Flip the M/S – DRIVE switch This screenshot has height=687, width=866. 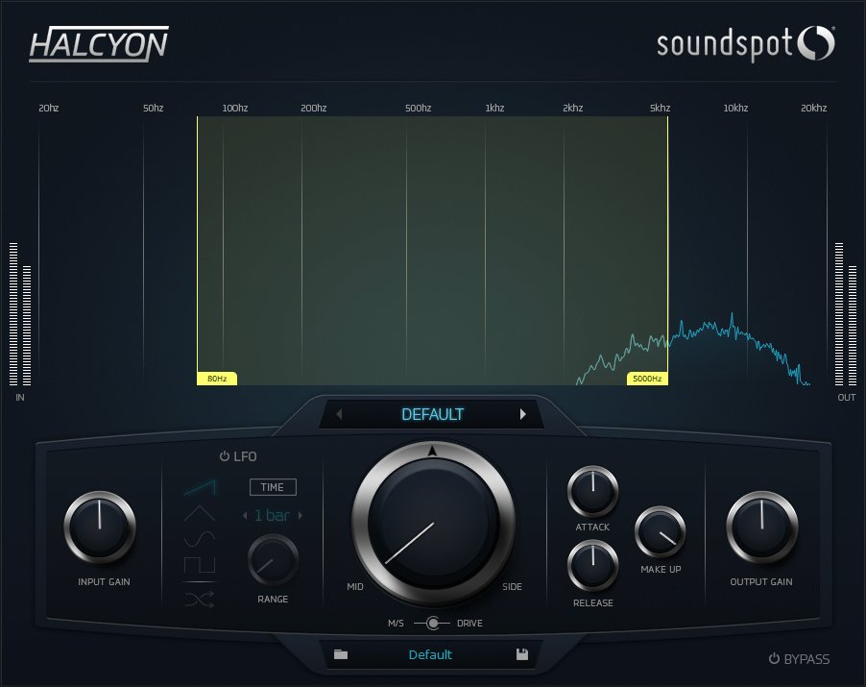[x=433, y=624]
